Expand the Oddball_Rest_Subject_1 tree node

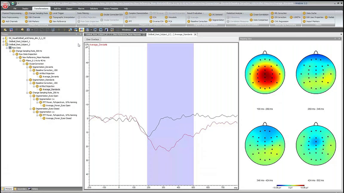(x=3, y=41)
